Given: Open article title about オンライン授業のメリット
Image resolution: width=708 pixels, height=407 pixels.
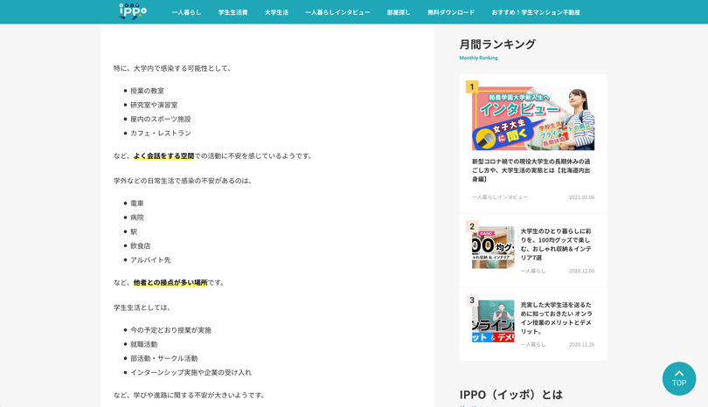Looking at the screenshot, I should (556, 318).
